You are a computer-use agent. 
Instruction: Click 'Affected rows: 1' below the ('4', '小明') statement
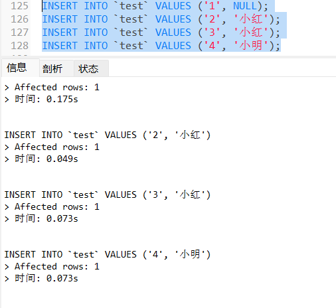tap(52, 266)
